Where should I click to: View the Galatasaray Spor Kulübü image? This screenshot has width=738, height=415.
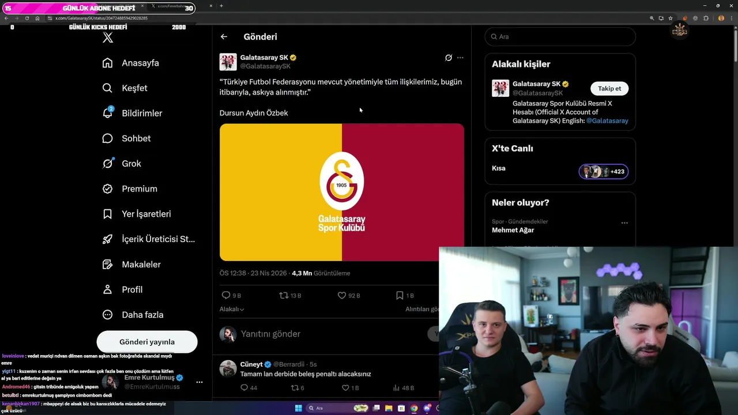[x=342, y=192]
